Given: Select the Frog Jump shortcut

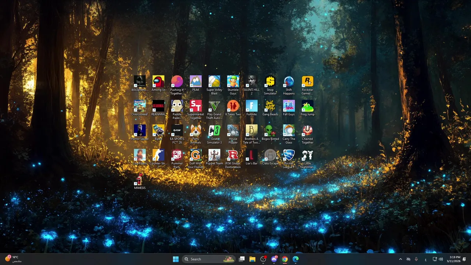Looking at the screenshot, I should (x=308, y=108).
